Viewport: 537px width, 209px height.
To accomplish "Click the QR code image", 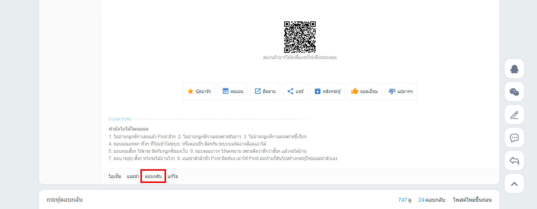I will [300, 37].
